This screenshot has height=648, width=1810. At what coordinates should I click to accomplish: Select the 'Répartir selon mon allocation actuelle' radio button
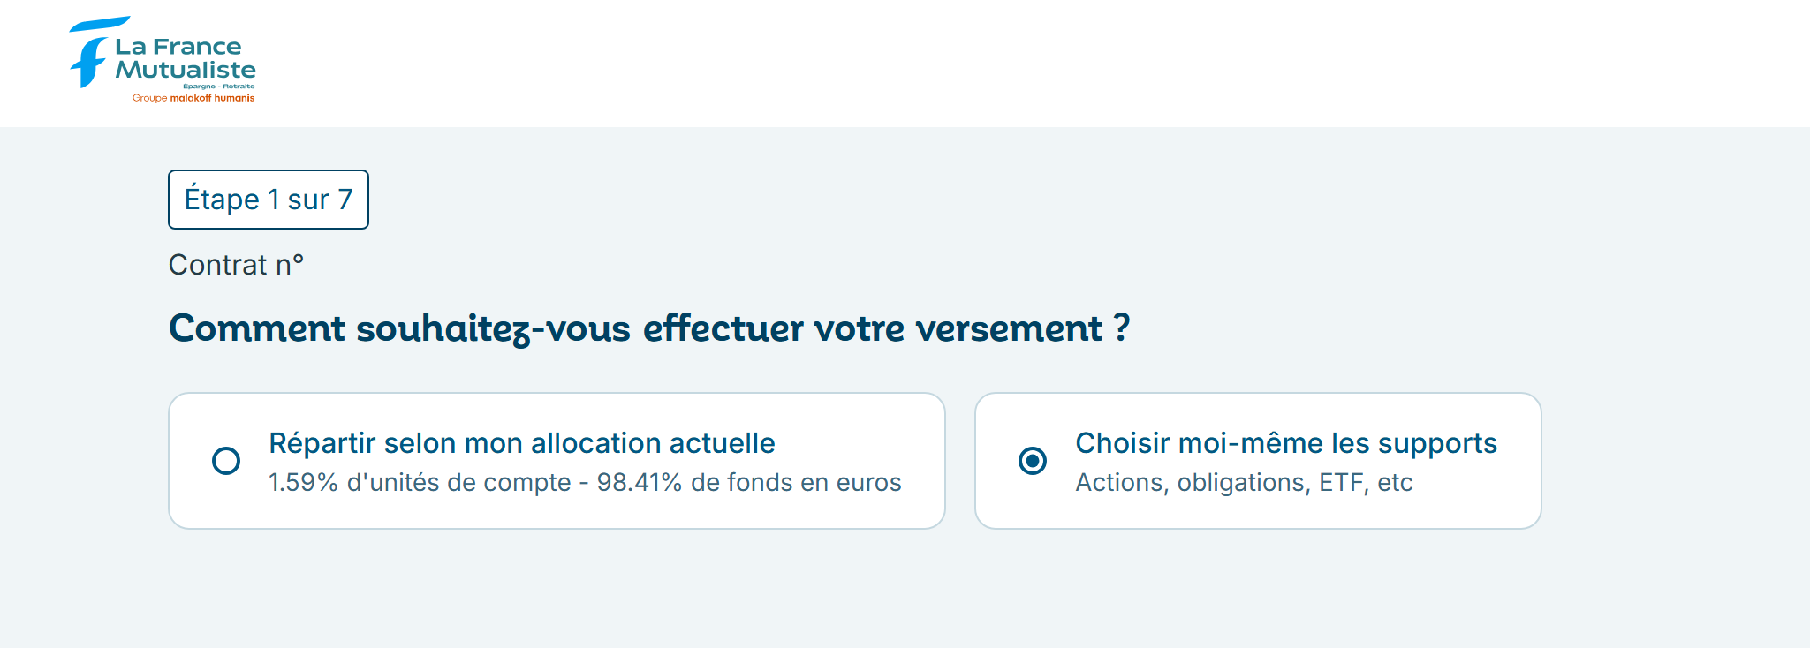228,460
